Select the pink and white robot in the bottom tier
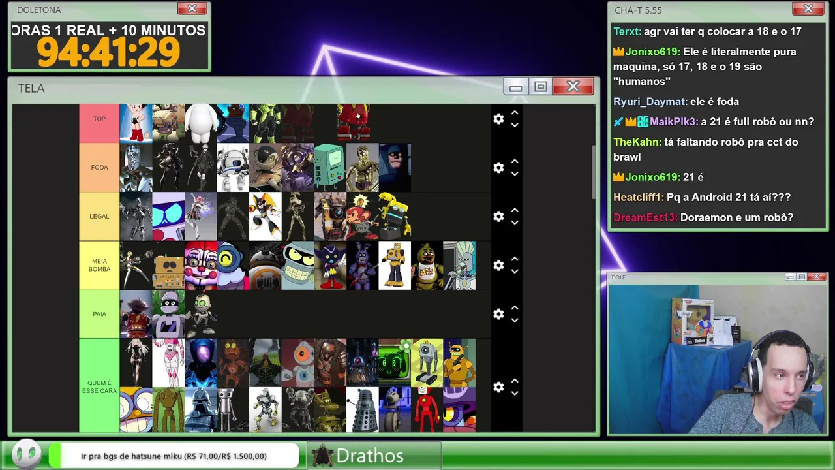The width and height of the screenshot is (835, 470). (168, 363)
